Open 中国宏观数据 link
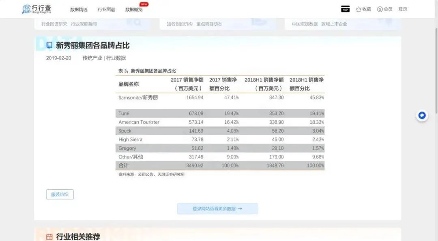438x241 pixels. (305, 24)
